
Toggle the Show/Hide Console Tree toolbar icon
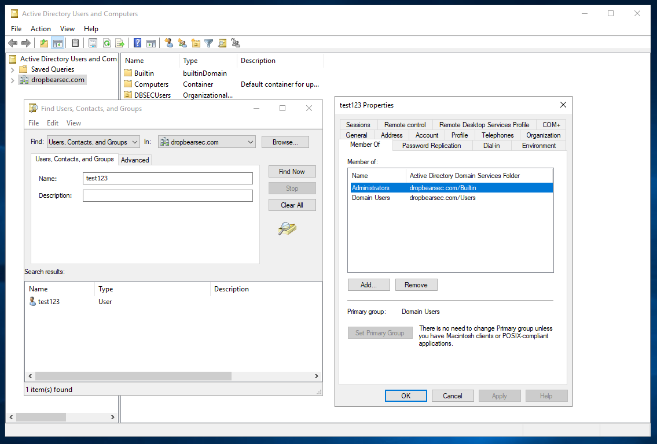pyautogui.click(x=57, y=43)
